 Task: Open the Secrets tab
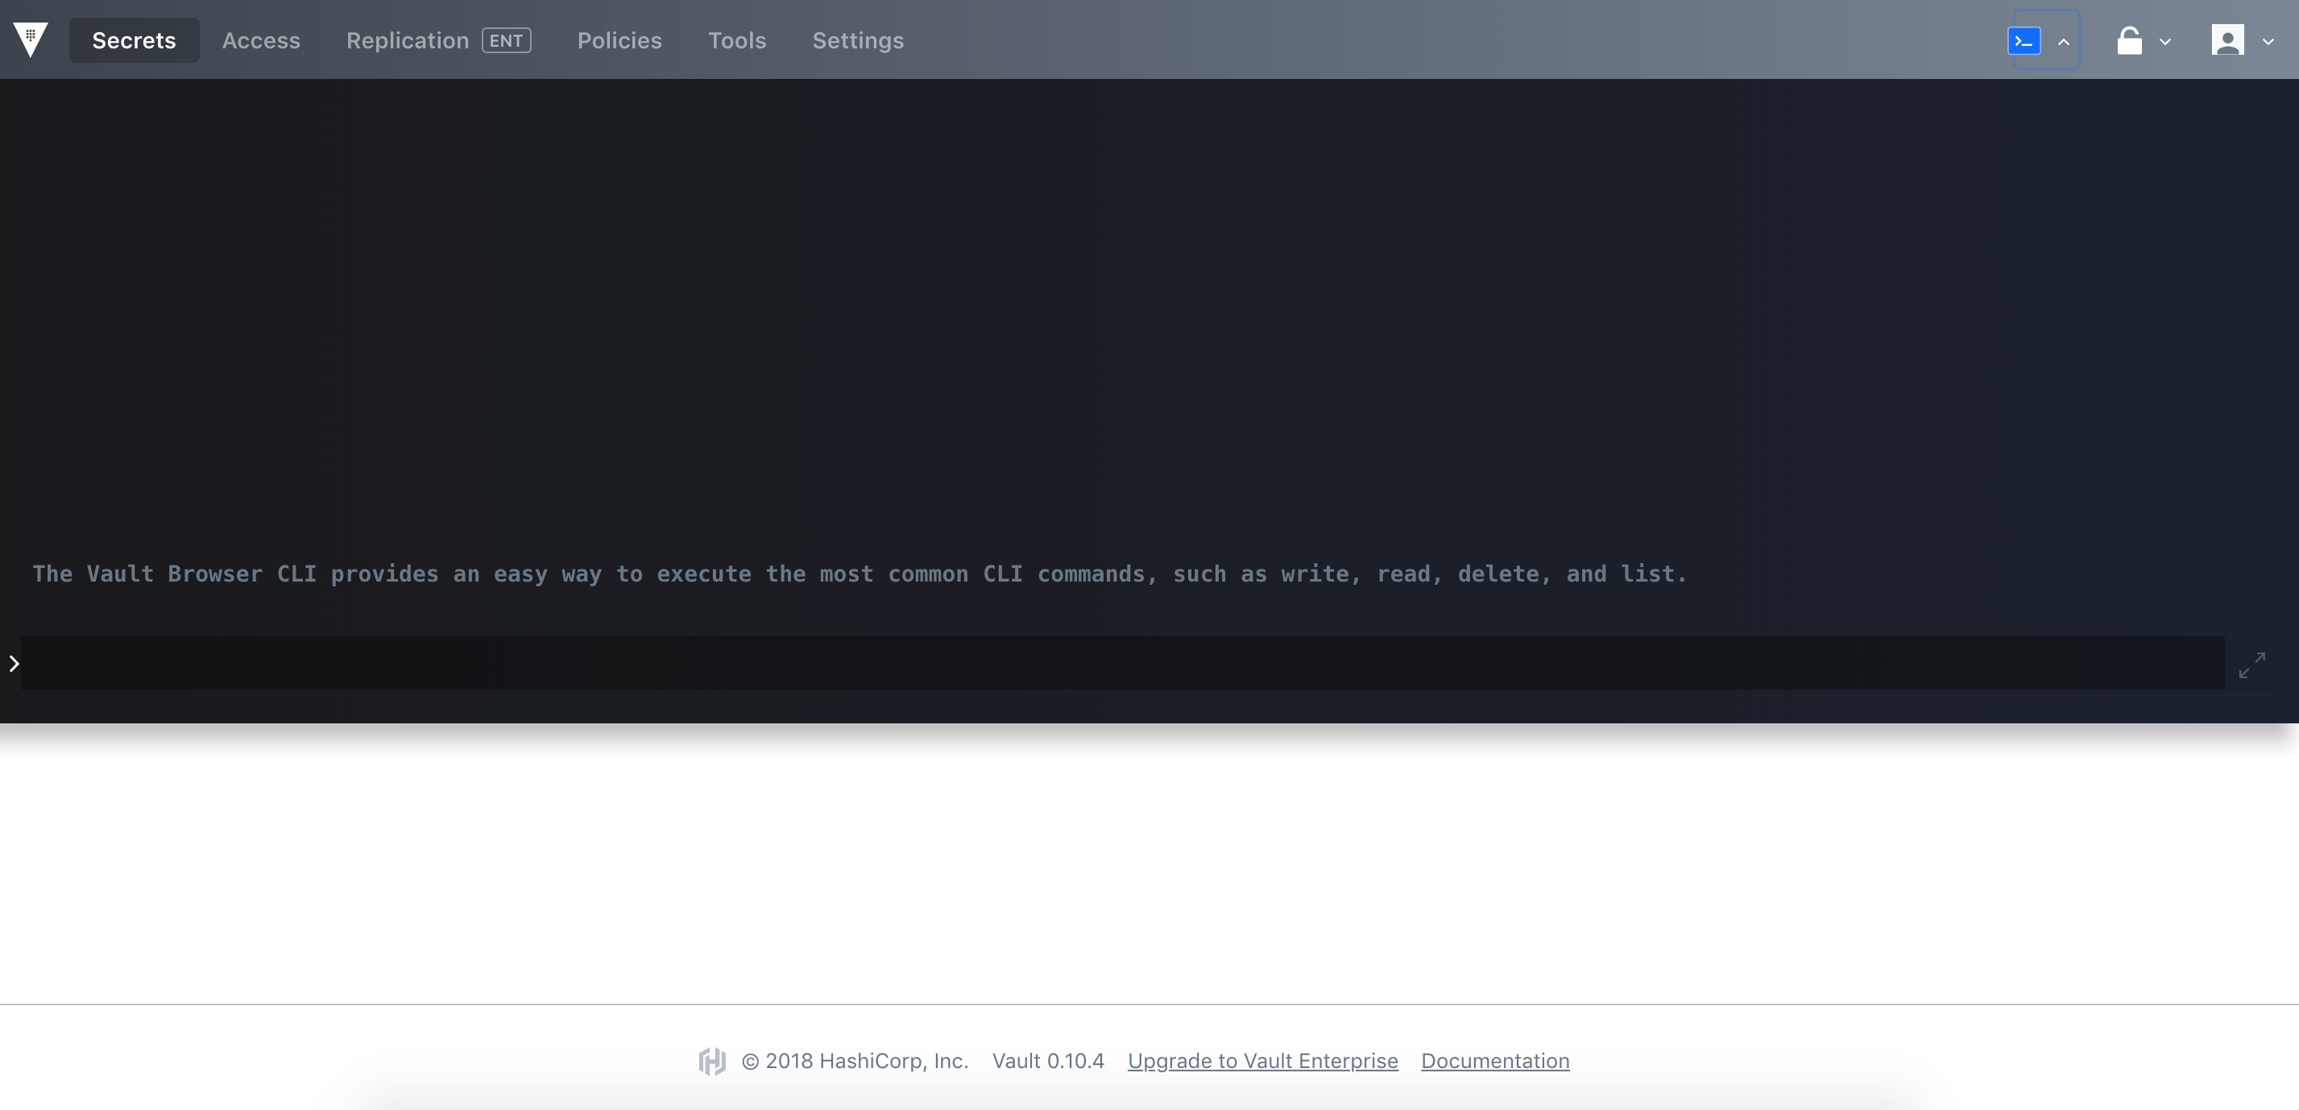coord(134,40)
